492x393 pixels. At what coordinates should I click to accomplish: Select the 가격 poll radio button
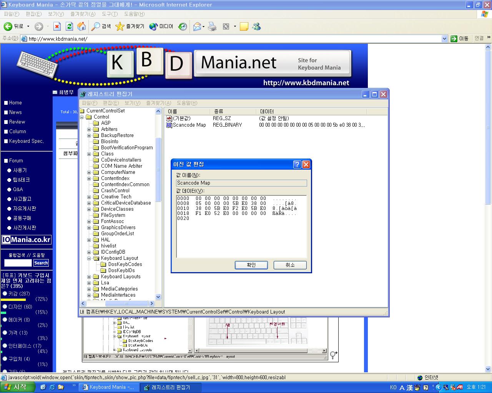point(5,333)
